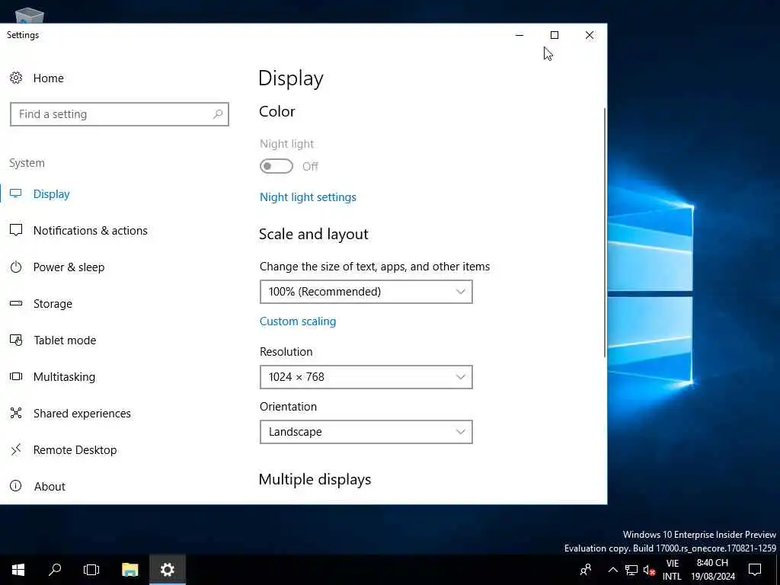Click the search magnifier in Find a setting
Viewport: 780px width, 585px height.
pyautogui.click(x=218, y=114)
